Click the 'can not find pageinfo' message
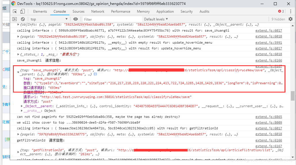The width and height of the screenshot is (296, 165). tap(98, 117)
